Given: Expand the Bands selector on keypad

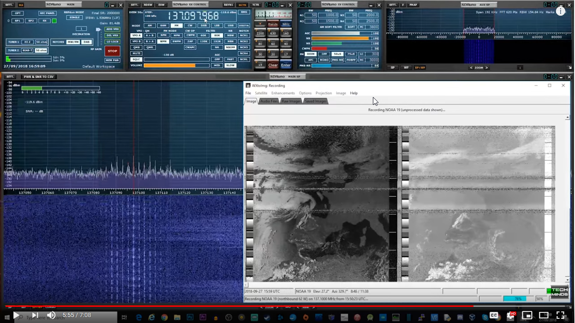Looking at the screenshot, I should tap(273, 24).
